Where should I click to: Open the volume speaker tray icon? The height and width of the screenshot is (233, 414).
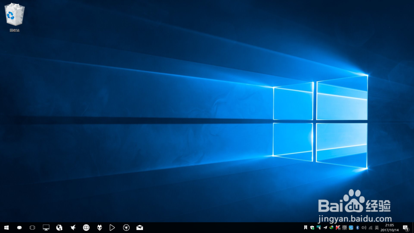364,228
